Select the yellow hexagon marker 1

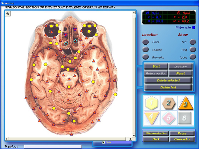pos(152,103)
